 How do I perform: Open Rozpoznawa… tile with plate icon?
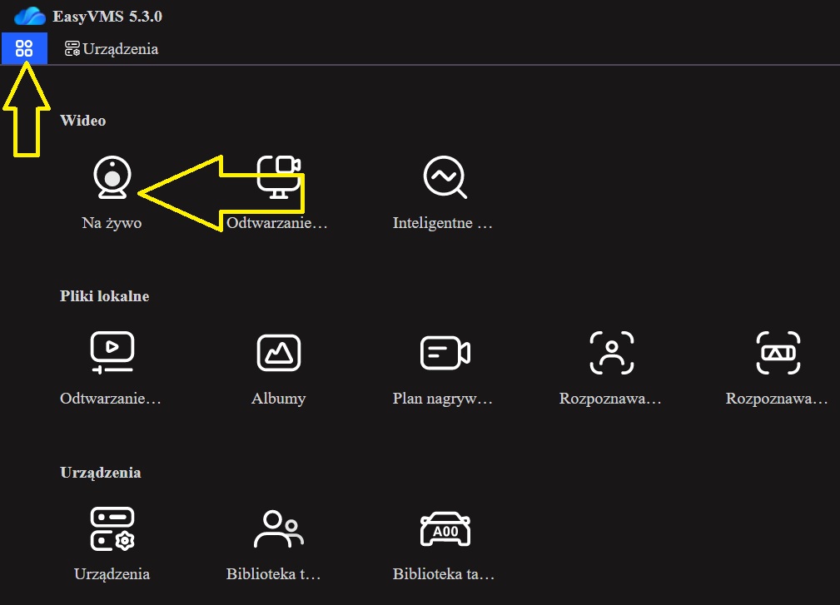(778, 369)
